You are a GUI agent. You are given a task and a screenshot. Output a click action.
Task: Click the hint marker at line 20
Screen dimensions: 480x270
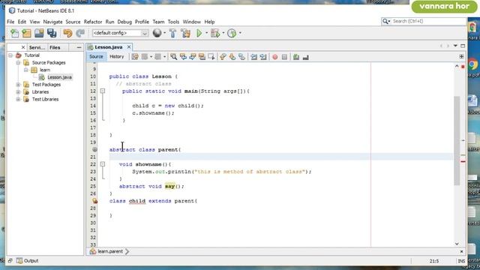tap(95, 149)
